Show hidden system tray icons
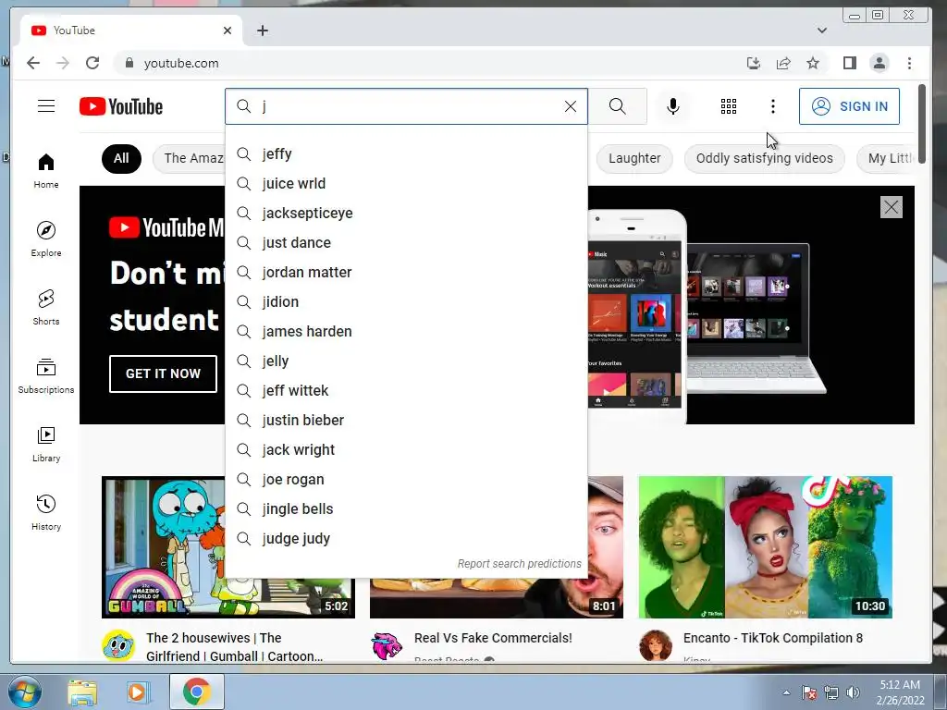The width and height of the screenshot is (947, 710). [x=786, y=692]
